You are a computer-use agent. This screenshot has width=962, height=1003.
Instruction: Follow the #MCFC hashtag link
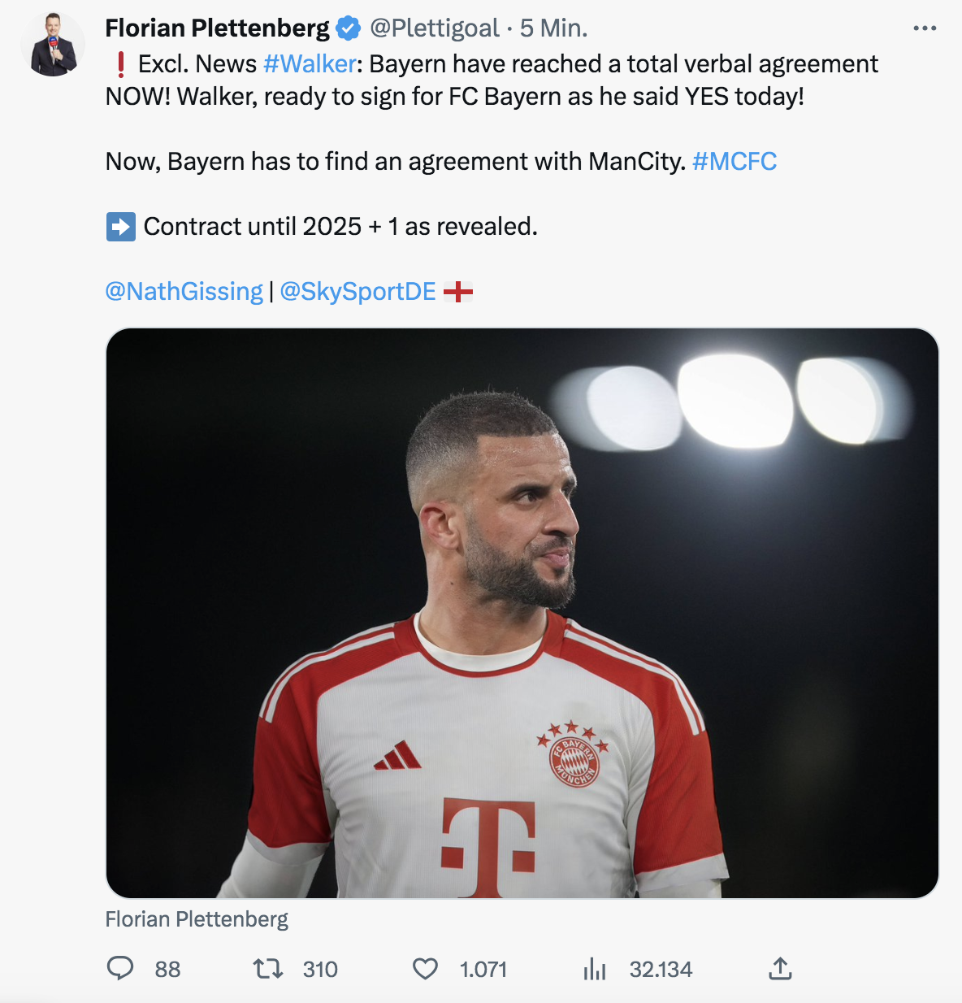tap(734, 162)
